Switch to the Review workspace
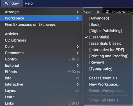Image resolution: width=133 pixels, height=106 pixels. point(107,62)
